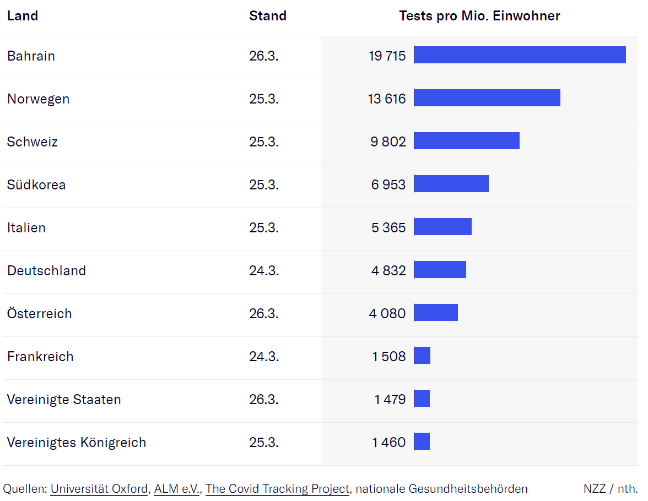Click the 24.3. date for Deutschland

(264, 271)
